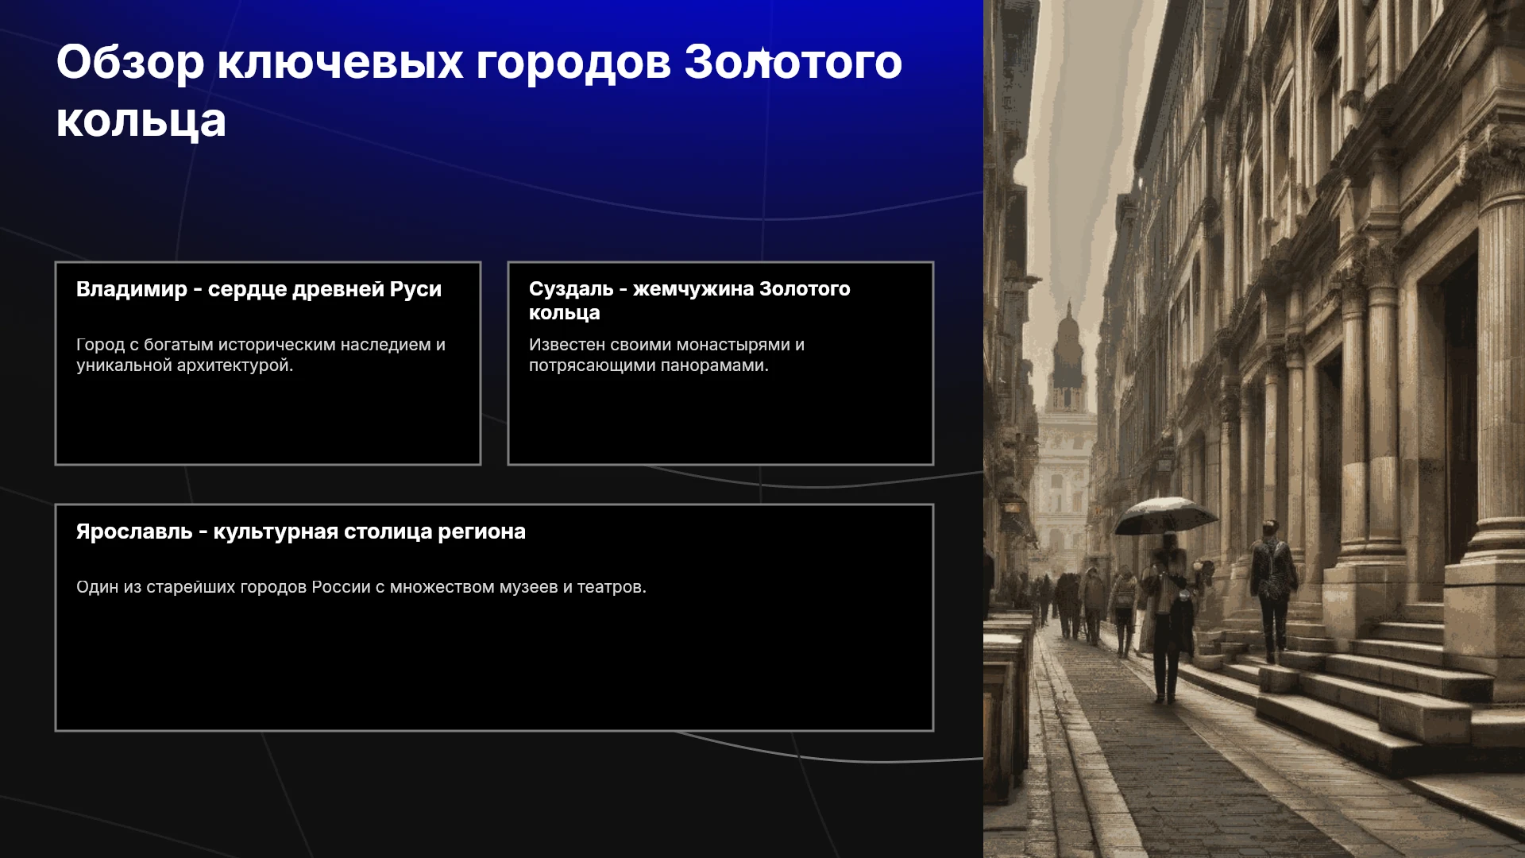The height and width of the screenshot is (858, 1525).
Task: Select heading "Владимир - сердце древней Руси"
Action: (x=259, y=289)
